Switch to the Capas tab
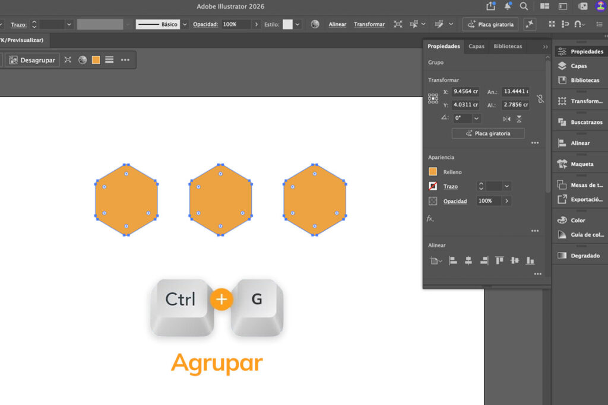 click(x=476, y=46)
